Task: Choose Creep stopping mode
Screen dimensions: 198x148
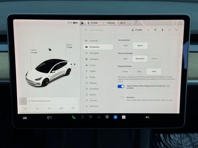Action: coord(125,72)
